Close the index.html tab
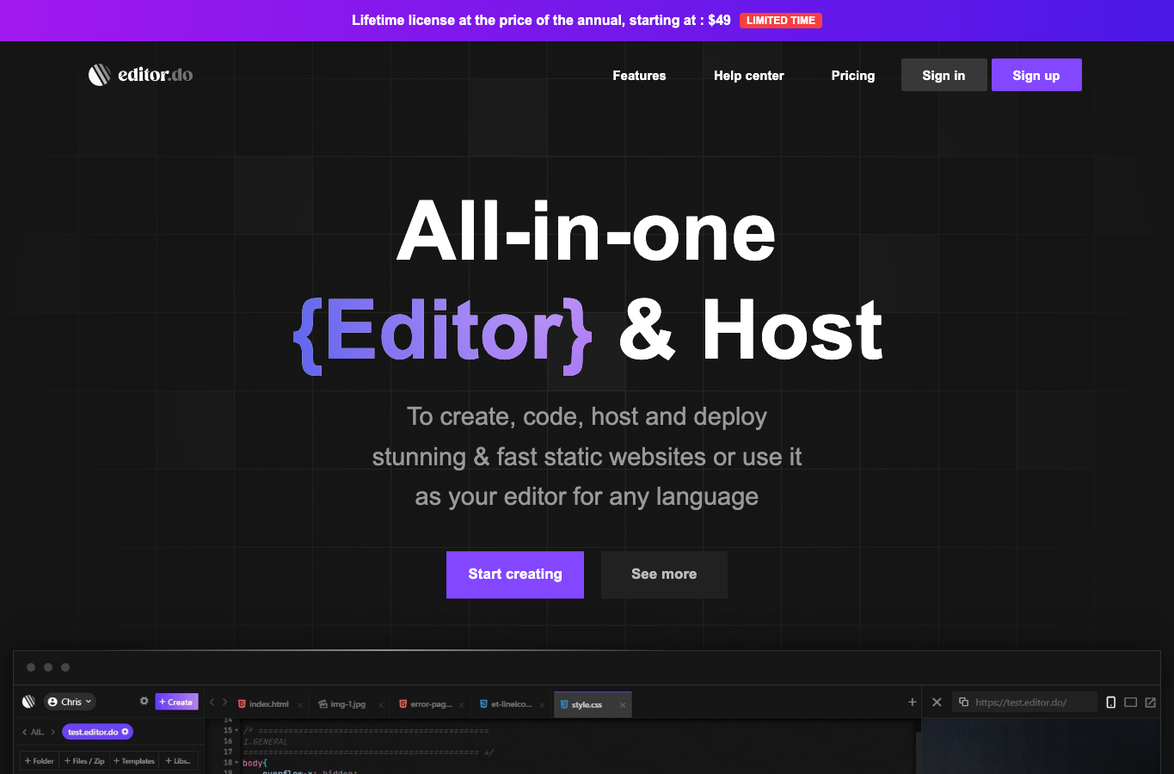The image size is (1174, 774). pyautogui.click(x=300, y=705)
